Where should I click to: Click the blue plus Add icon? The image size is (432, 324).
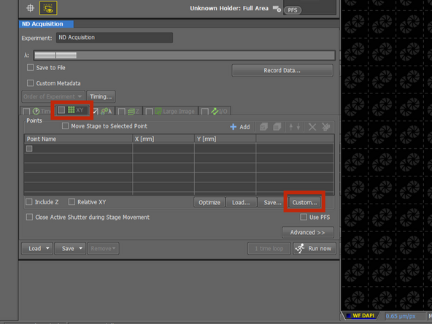coord(233,127)
